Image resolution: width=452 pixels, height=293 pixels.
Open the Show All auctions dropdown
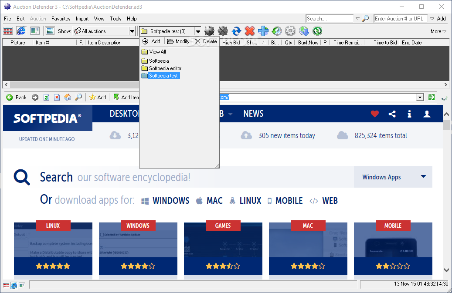pyautogui.click(x=132, y=31)
